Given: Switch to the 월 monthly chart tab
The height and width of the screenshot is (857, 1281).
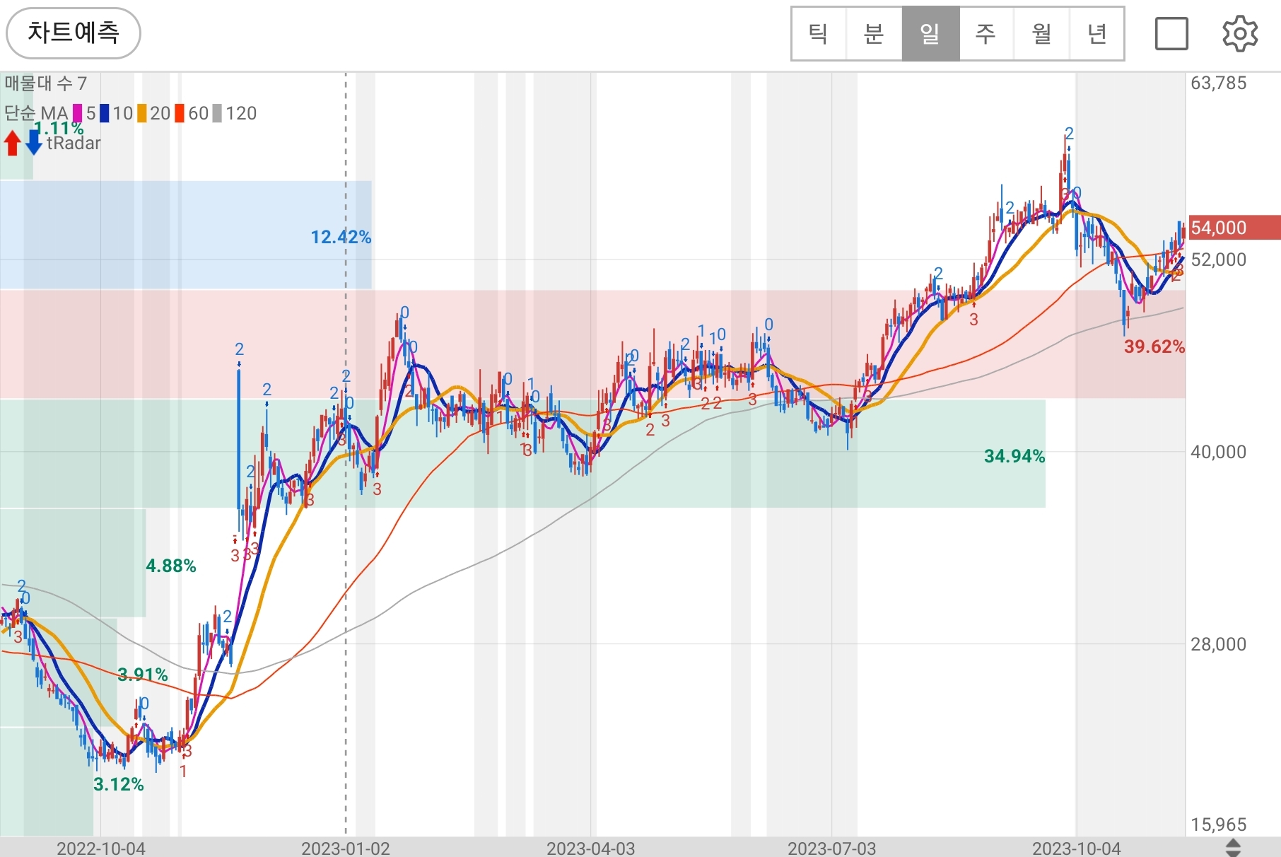Looking at the screenshot, I should coord(1041,34).
